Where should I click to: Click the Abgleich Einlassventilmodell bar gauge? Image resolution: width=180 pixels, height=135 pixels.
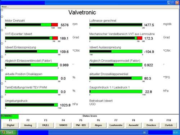pyautogui.click(x=31, y=65)
